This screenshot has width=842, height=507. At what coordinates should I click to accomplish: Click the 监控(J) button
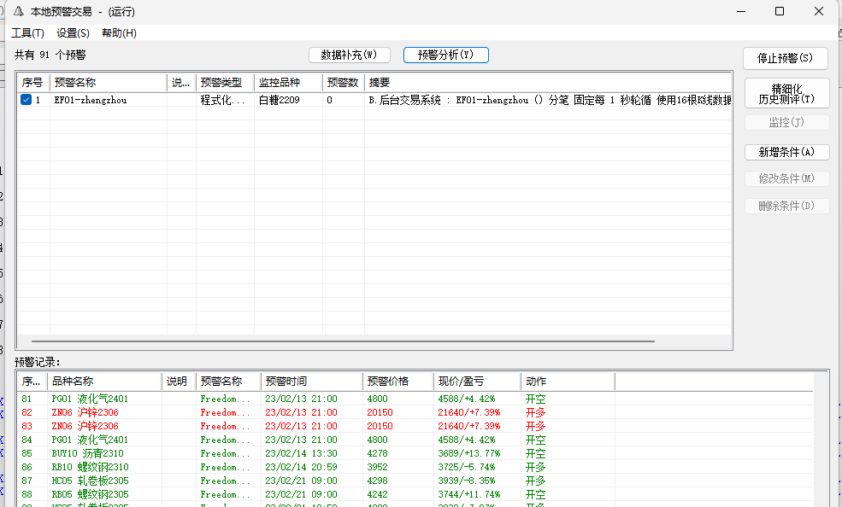pos(786,122)
